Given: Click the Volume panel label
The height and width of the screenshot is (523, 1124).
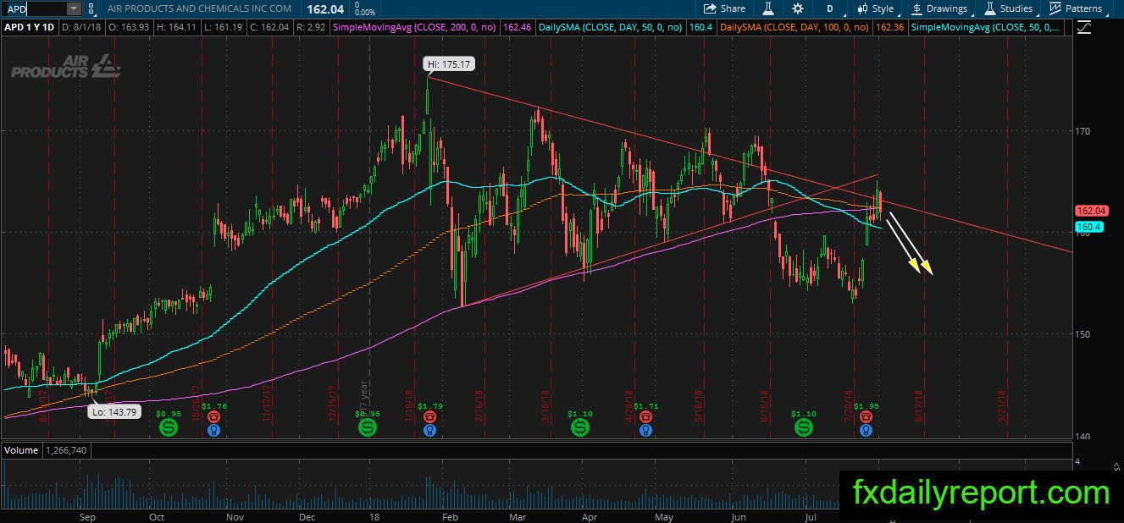Looking at the screenshot, I should [21, 450].
